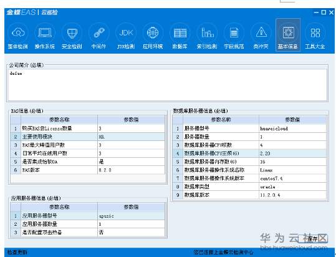Select the 应用服务器型号 parameter name cell
The image size is (336, 257).
[59, 216]
